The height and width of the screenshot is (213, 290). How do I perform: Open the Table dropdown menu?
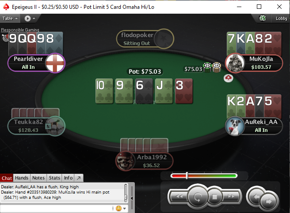10,18
